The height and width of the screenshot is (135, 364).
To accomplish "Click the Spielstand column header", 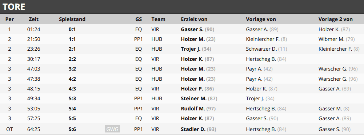I will 72,19.
